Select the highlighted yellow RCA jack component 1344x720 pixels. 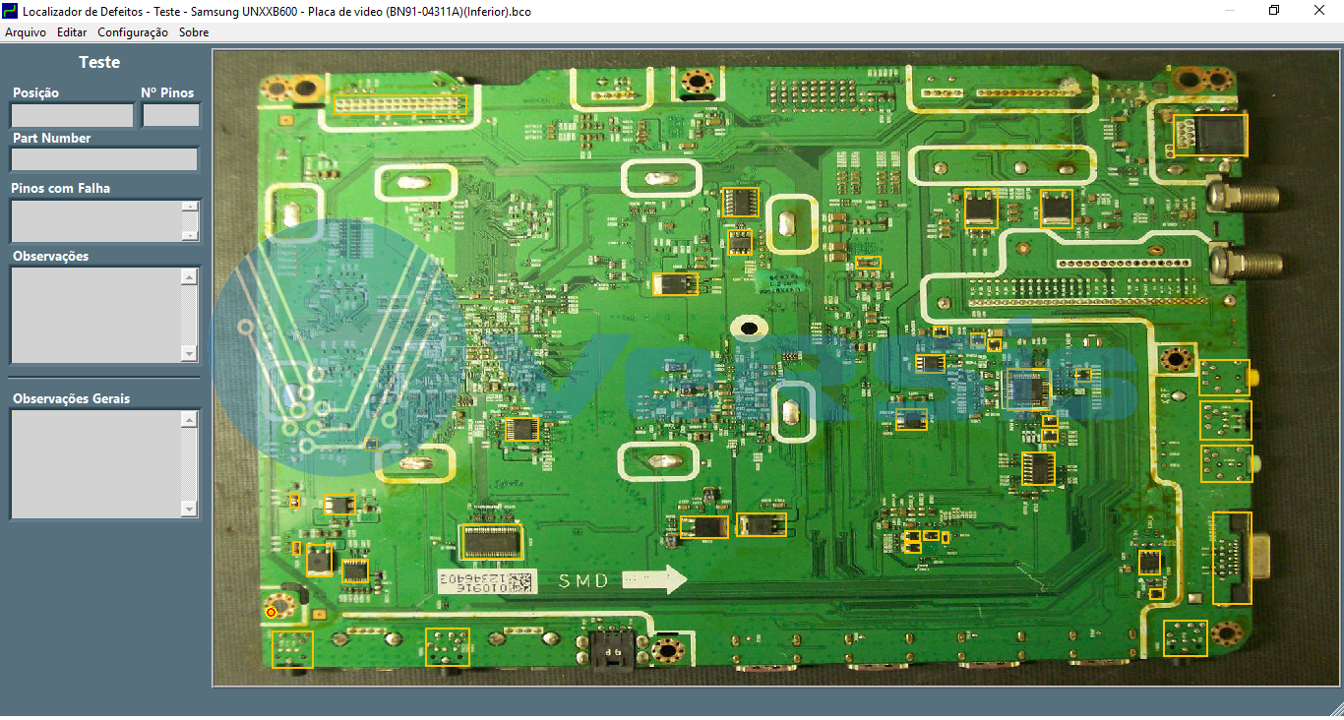[x=1225, y=378]
